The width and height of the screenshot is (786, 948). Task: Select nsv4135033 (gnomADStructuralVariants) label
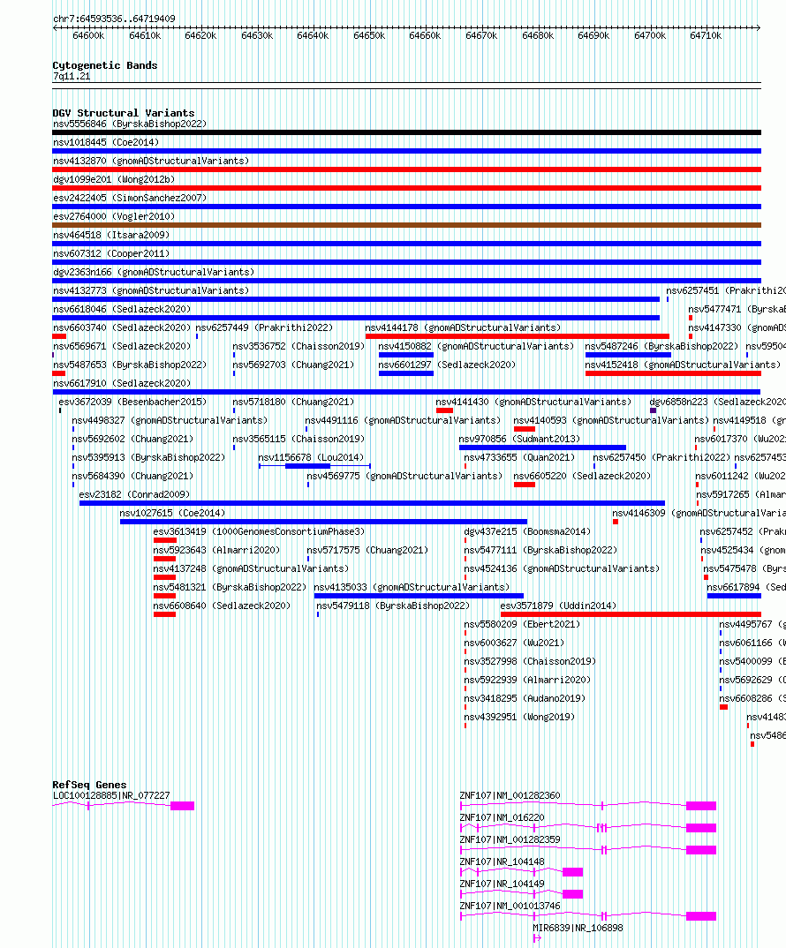click(x=412, y=587)
